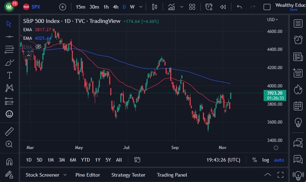Click the SPX symbol search field
This screenshot has height=182, width=306.
[x=36, y=7]
